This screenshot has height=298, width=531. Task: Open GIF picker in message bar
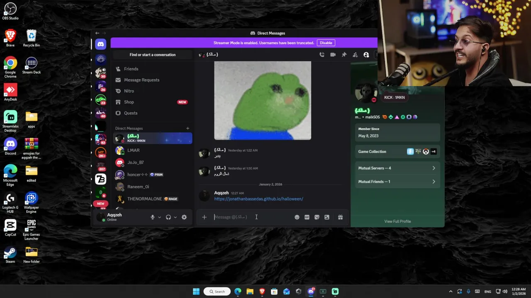coord(307,217)
